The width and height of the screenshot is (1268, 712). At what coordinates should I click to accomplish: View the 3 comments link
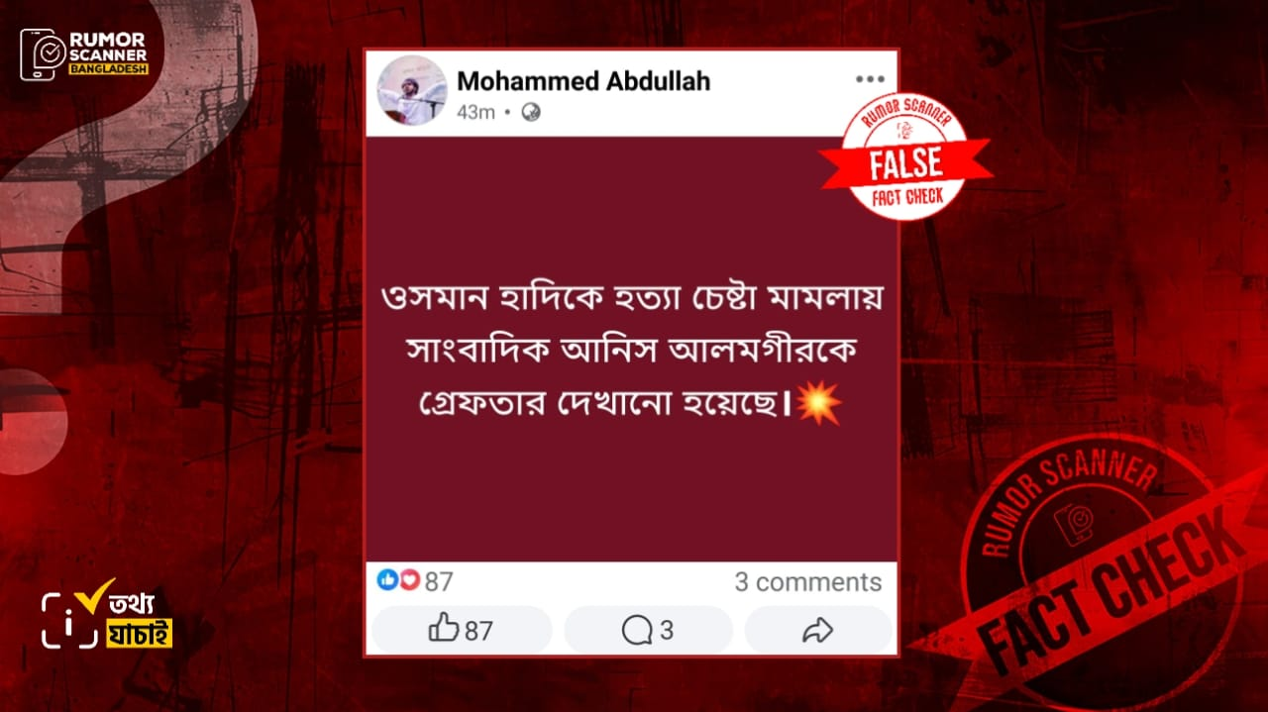pos(807,581)
